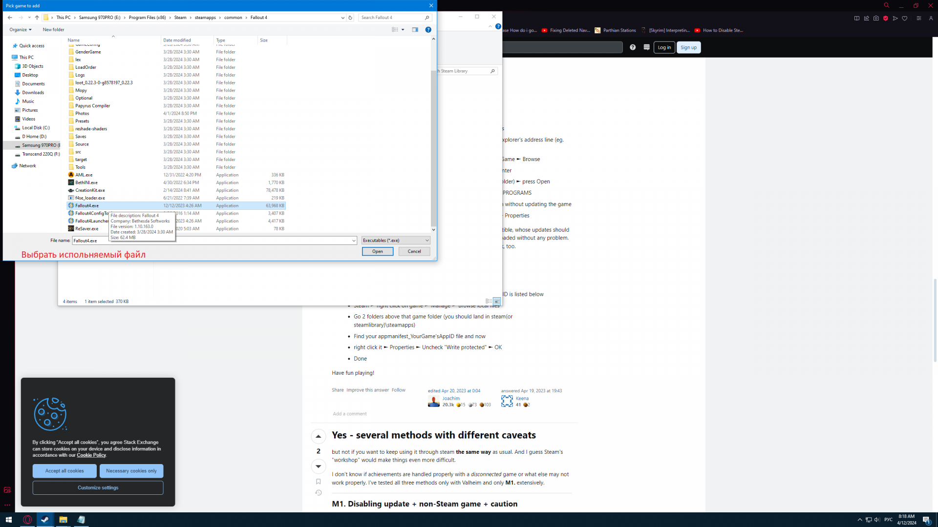Viewport: 938px width, 527px height.
Task: Click Accept all cookies button
Action: pos(64,471)
